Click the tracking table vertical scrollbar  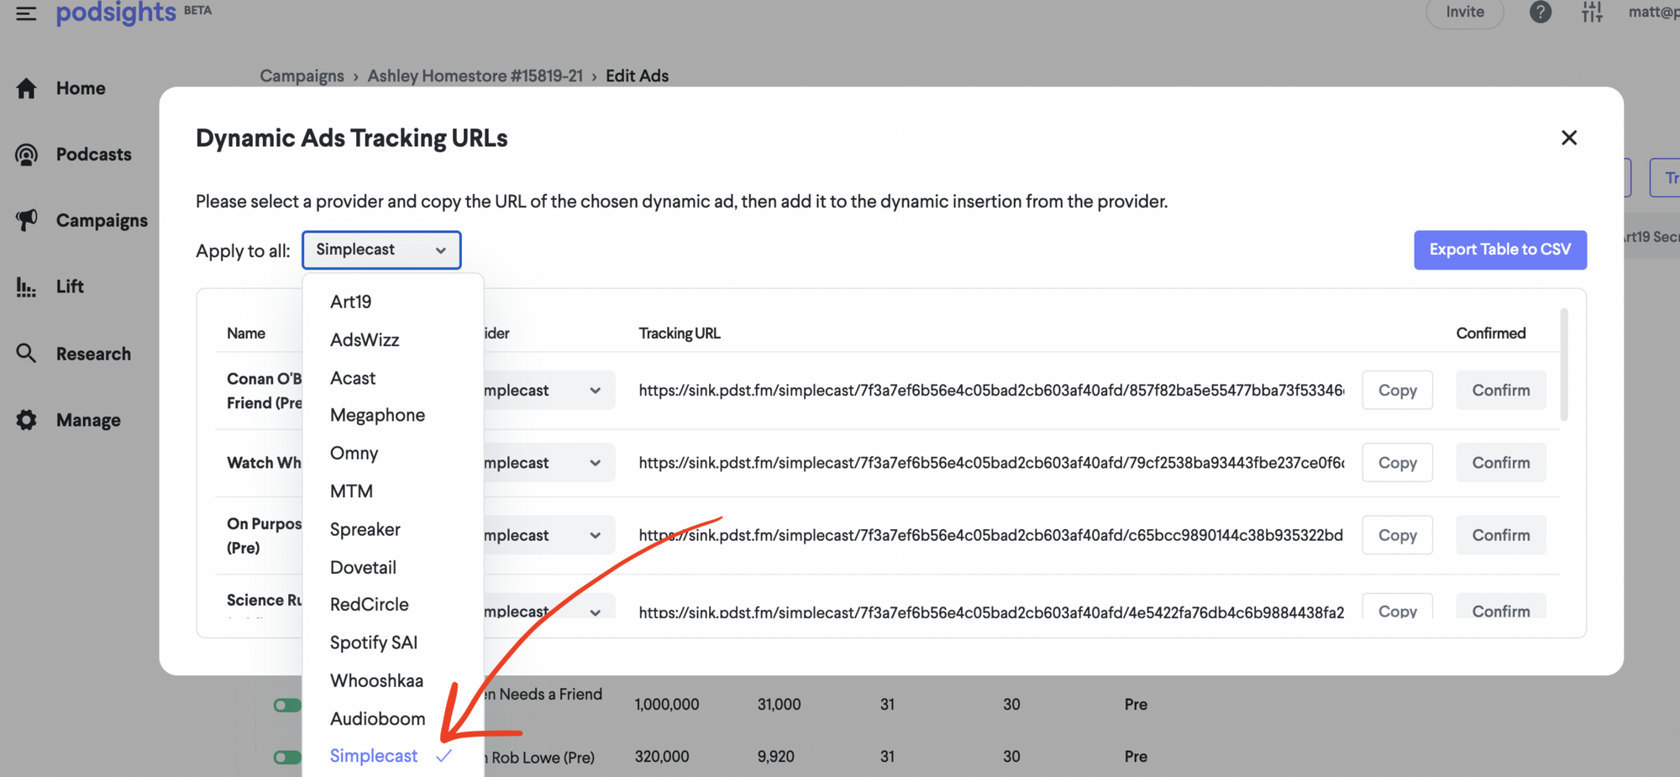point(1563,365)
